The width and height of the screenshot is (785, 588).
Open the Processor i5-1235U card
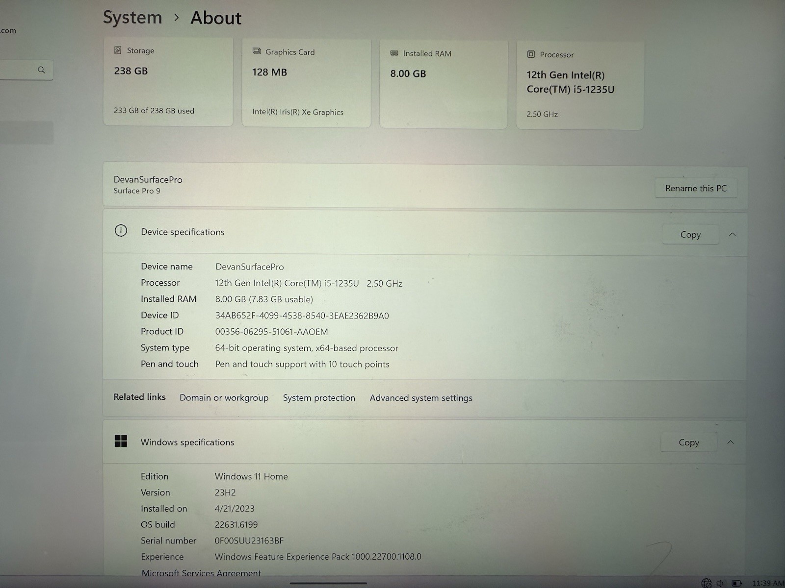[x=580, y=85]
